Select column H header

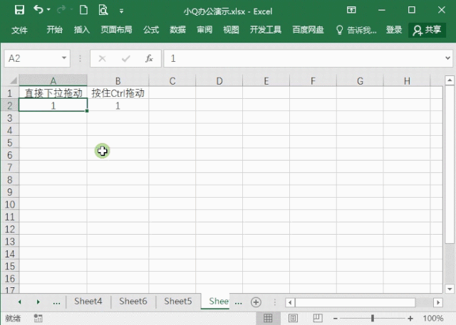point(407,80)
